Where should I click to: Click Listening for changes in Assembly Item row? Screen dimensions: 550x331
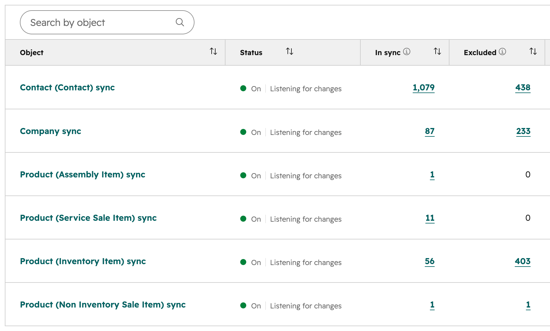(x=306, y=176)
